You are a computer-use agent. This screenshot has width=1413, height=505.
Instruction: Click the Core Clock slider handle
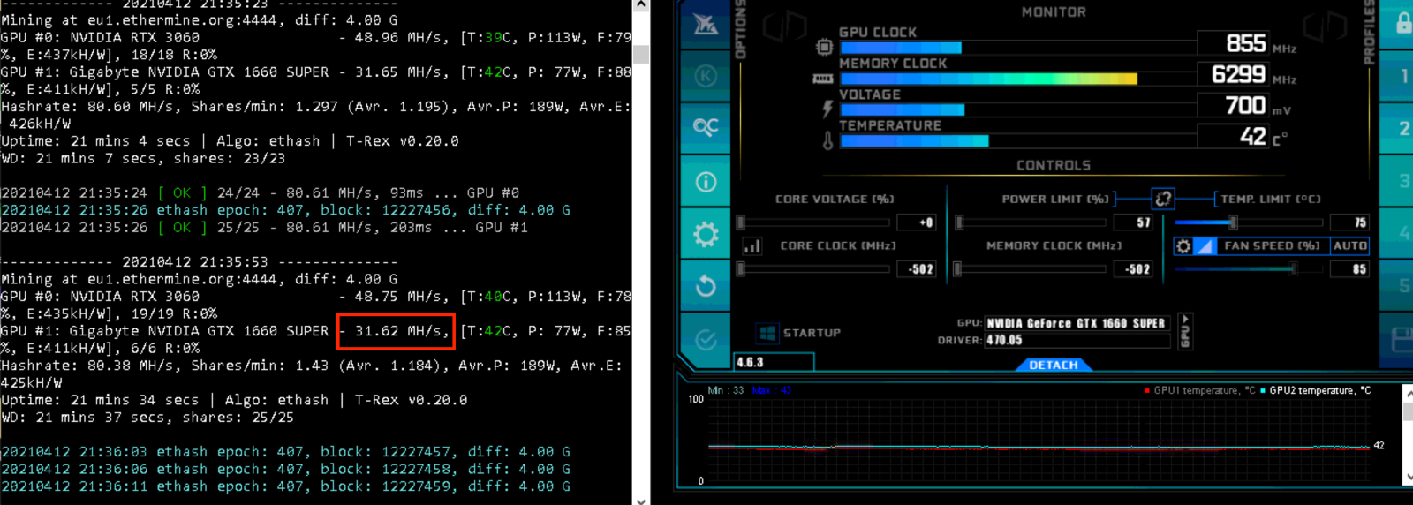coord(741,269)
